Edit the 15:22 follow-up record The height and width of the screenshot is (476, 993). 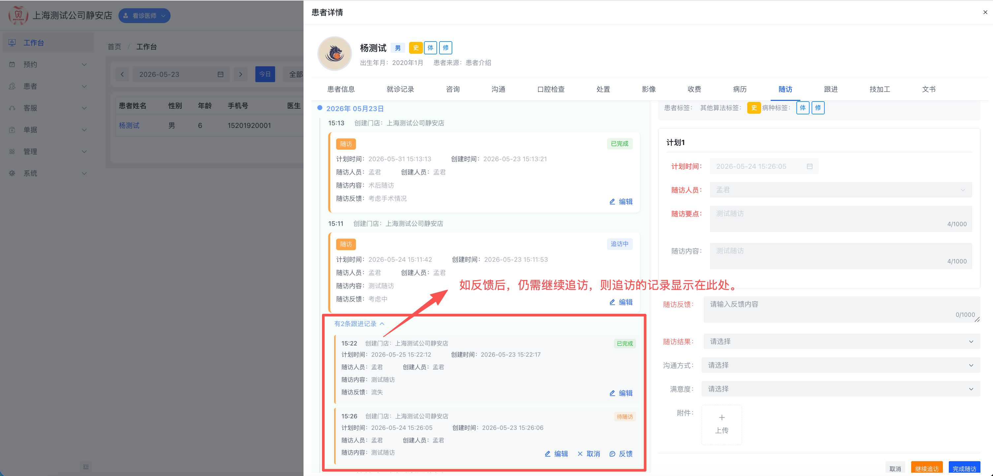coord(621,393)
